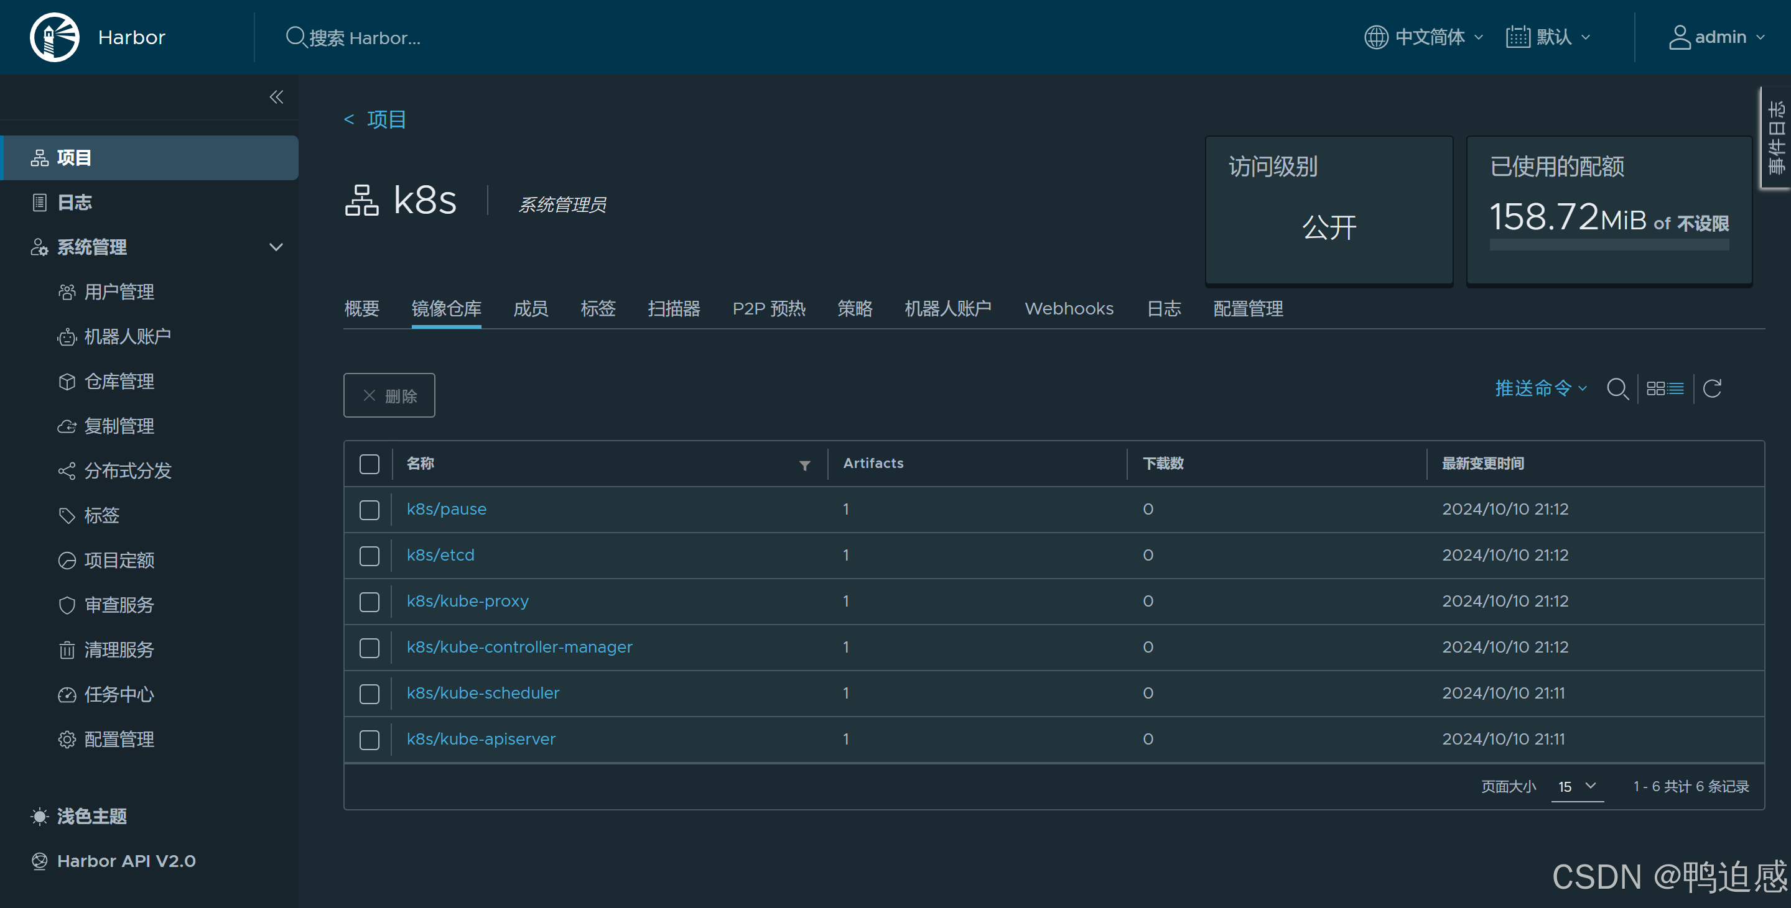Switch to the 镜像仓库 tab
The image size is (1791, 908).
pyautogui.click(x=447, y=308)
